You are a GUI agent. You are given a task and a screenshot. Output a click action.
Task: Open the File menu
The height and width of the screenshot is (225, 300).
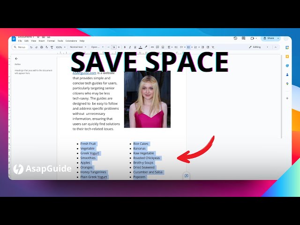pos(20,41)
